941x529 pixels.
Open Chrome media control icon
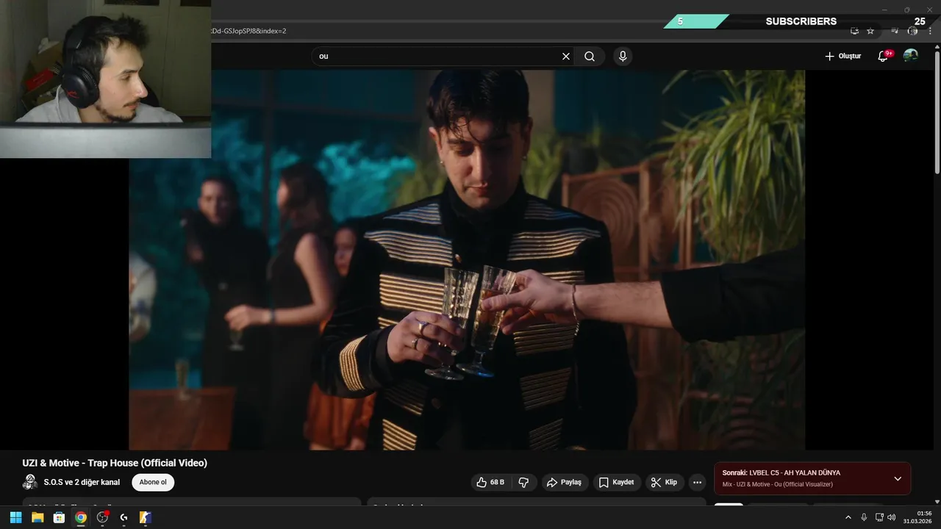click(x=895, y=31)
